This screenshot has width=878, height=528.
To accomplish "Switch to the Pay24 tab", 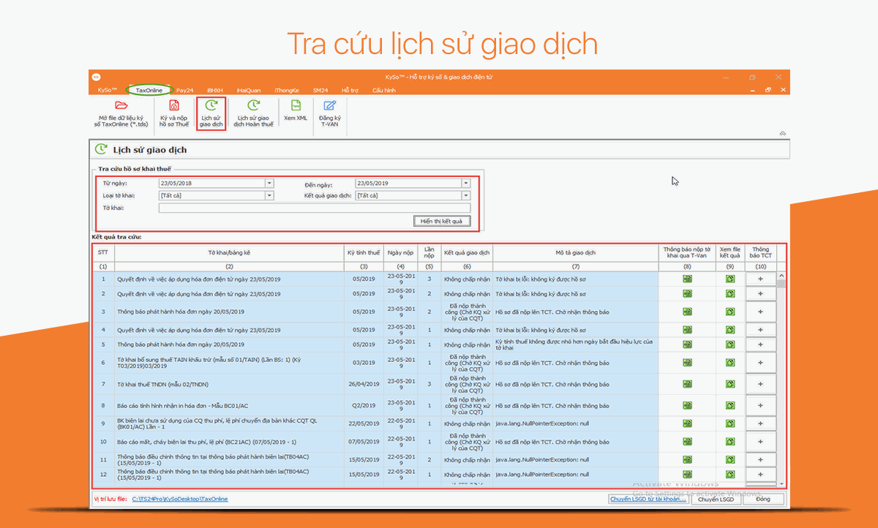I will click(185, 90).
